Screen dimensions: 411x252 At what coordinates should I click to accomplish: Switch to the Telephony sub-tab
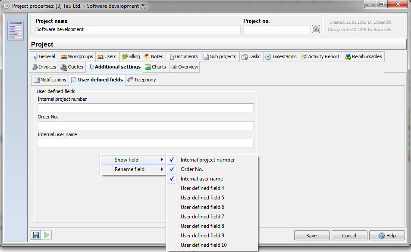[x=141, y=80]
